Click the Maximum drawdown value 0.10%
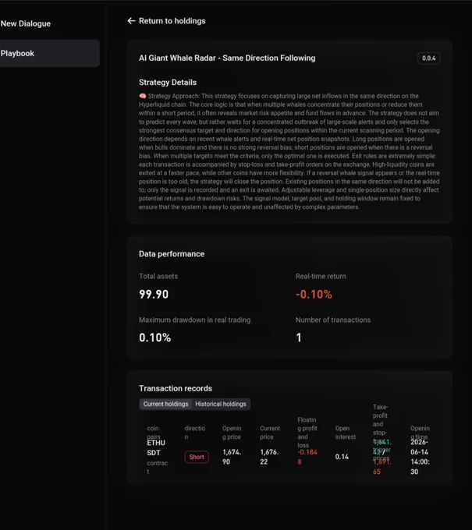This screenshot has width=472, height=530. [155, 337]
